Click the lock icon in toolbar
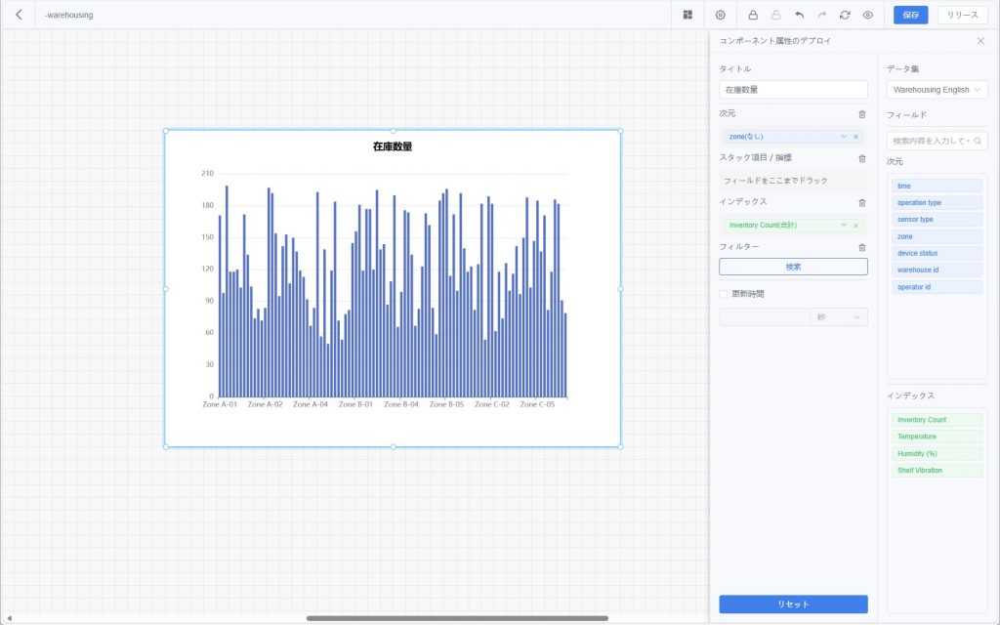Viewport: 1000px width, 625px height. tap(753, 15)
